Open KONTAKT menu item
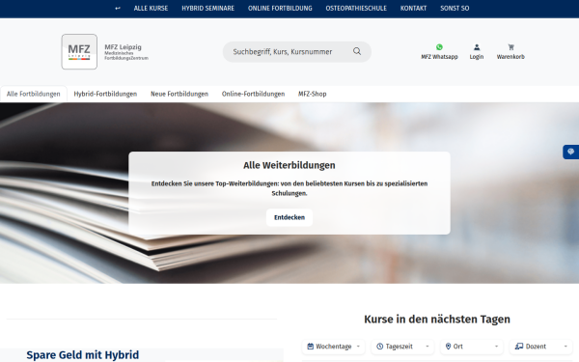The width and height of the screenshot is (579, 362). pyautogui.click(x=413, y=8)
